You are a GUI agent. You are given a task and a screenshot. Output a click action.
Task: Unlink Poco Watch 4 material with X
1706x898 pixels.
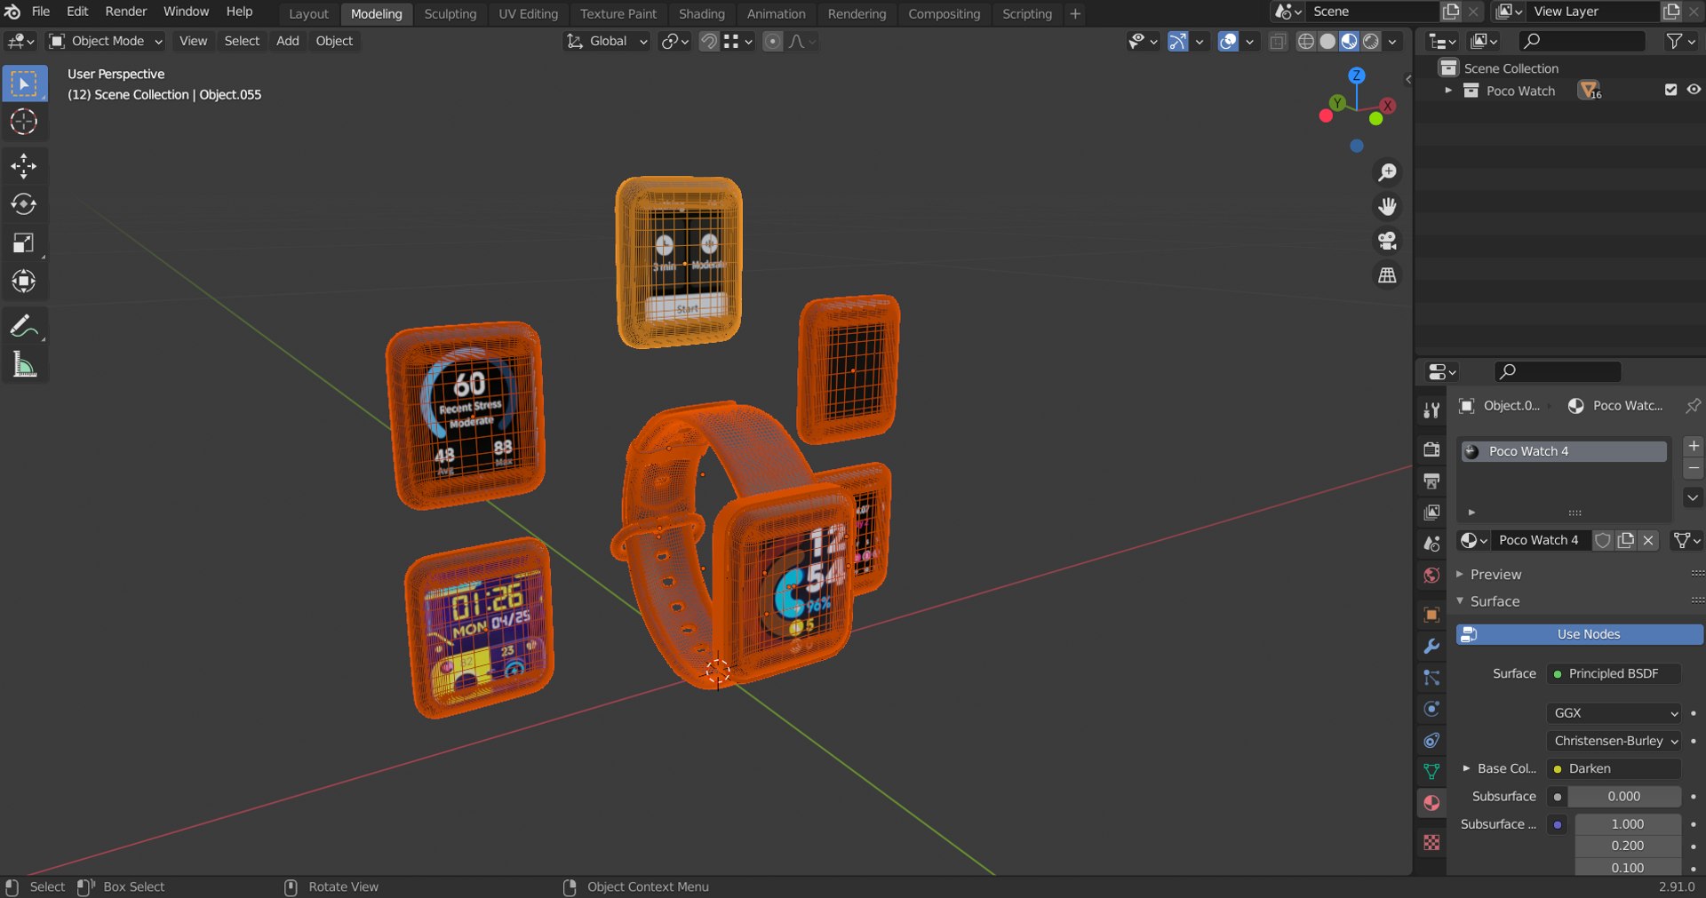click(x=1648, y=540)
